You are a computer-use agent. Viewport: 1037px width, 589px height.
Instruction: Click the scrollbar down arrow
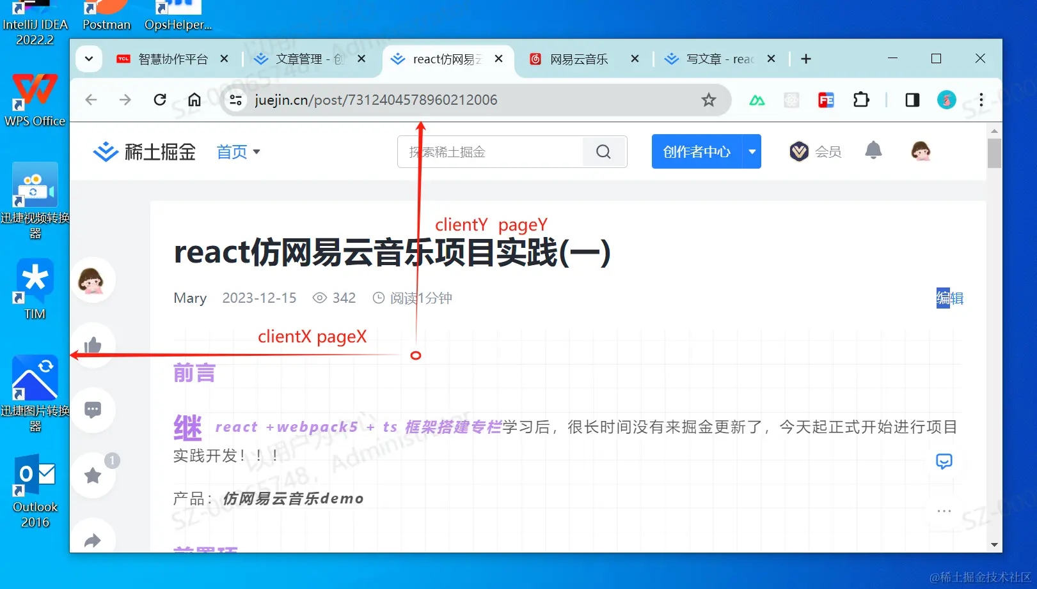(994, 545)
